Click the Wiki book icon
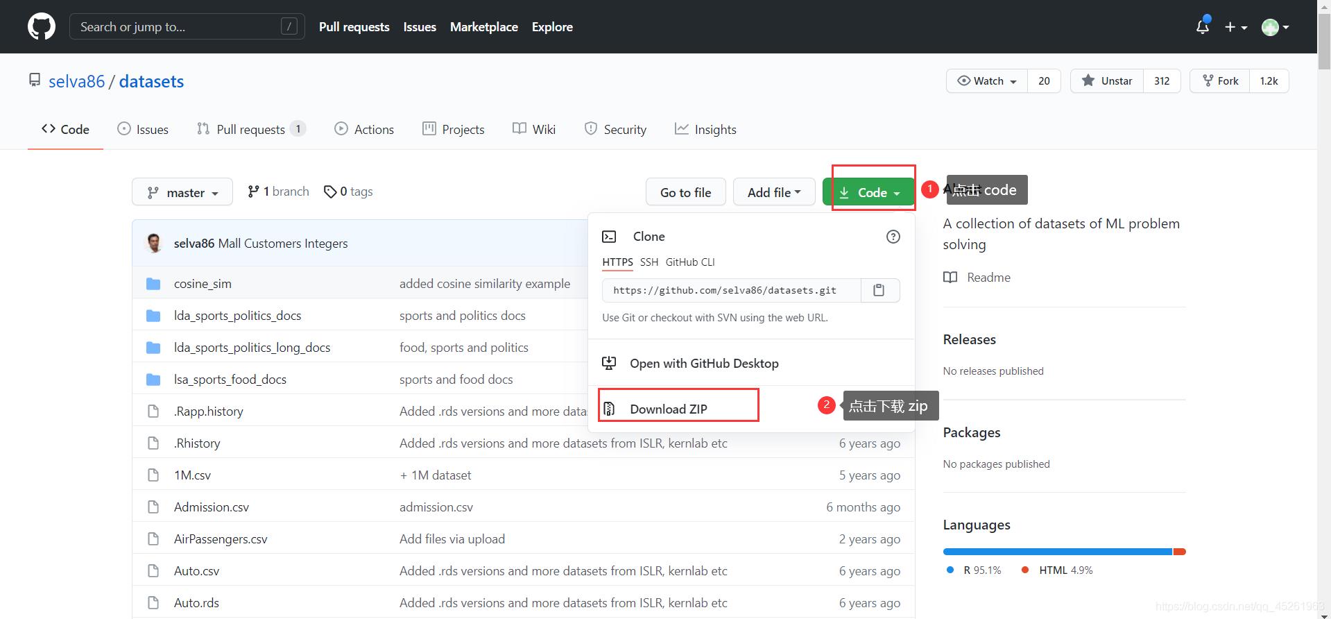Screen dimensions: 1331x619 pos(519,129)
